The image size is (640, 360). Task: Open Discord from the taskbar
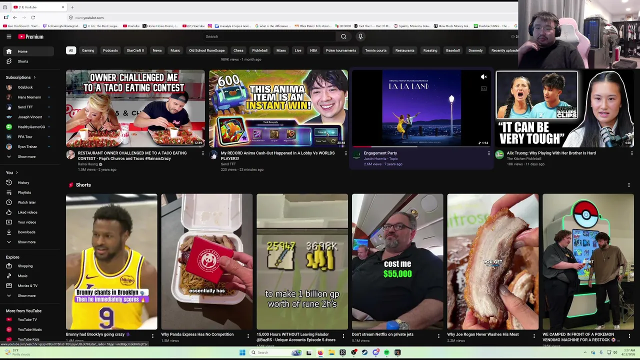click(x=375, y=352)
